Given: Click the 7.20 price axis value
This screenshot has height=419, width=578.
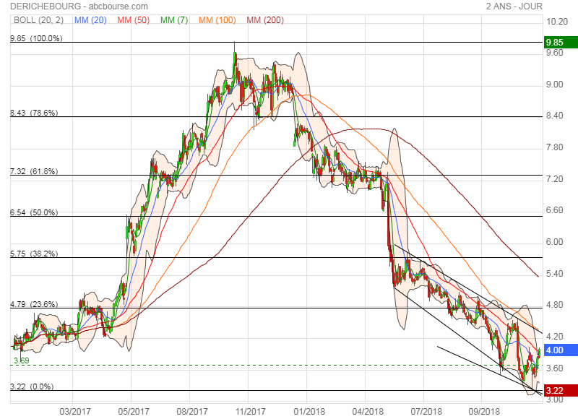Looking at the screenshot, I should pos(555,178).
